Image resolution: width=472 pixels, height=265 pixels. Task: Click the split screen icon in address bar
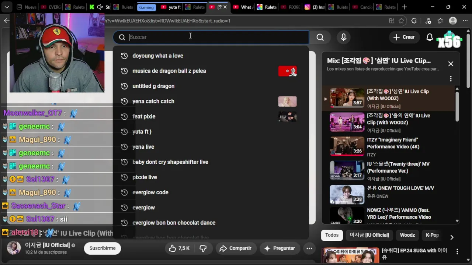(392, 21)
